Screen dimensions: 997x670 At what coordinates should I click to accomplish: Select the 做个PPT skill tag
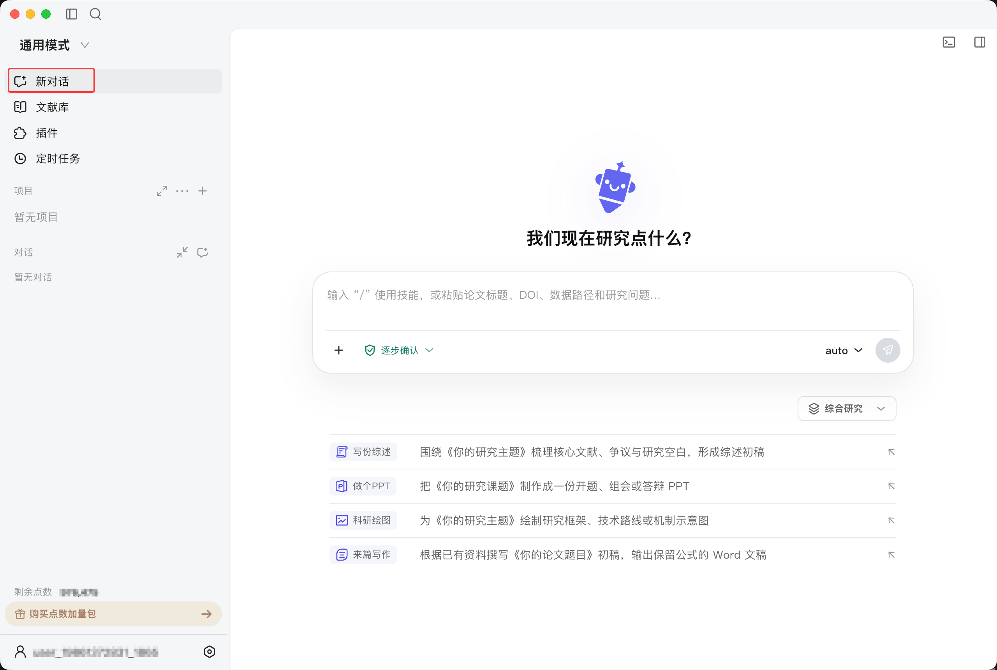tap(363, 486)
